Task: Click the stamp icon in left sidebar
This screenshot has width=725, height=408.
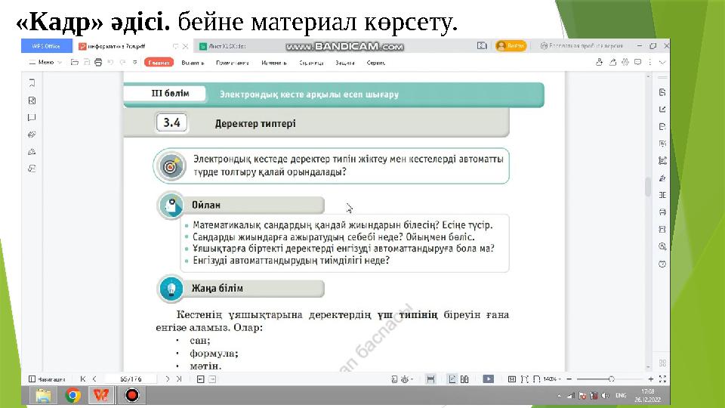Action: (32, 152)
